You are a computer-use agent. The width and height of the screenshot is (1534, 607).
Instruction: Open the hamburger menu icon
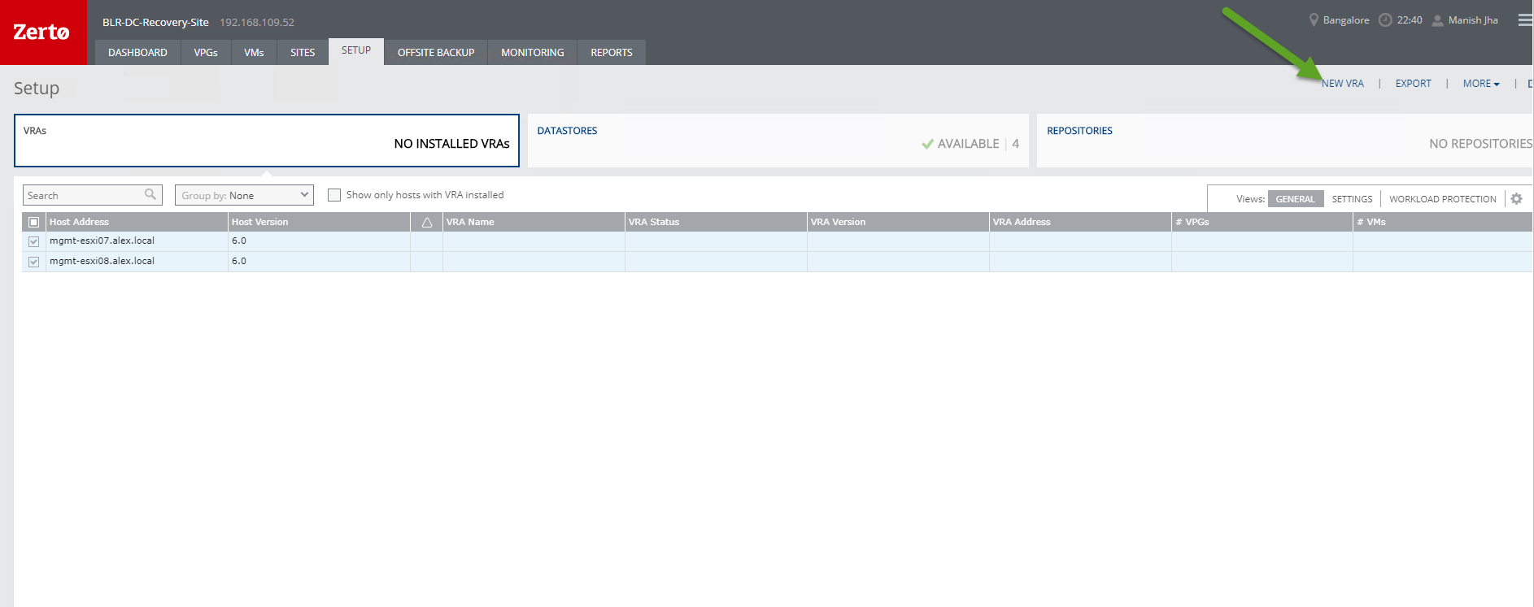tap(1525, 20)
